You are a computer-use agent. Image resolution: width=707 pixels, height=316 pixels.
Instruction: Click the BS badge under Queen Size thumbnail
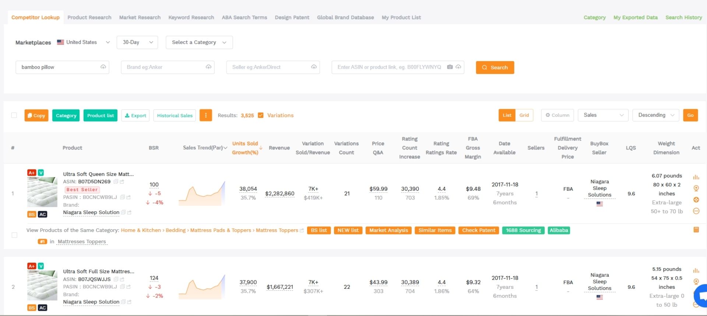32,214
